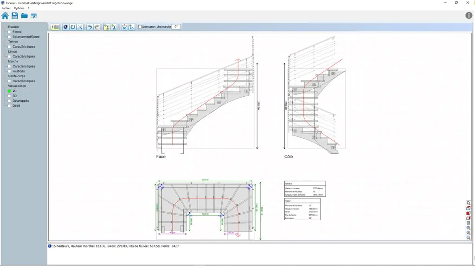
Task: Click the bottom magnifier zoom icon at right
Action: coord(469,237)
